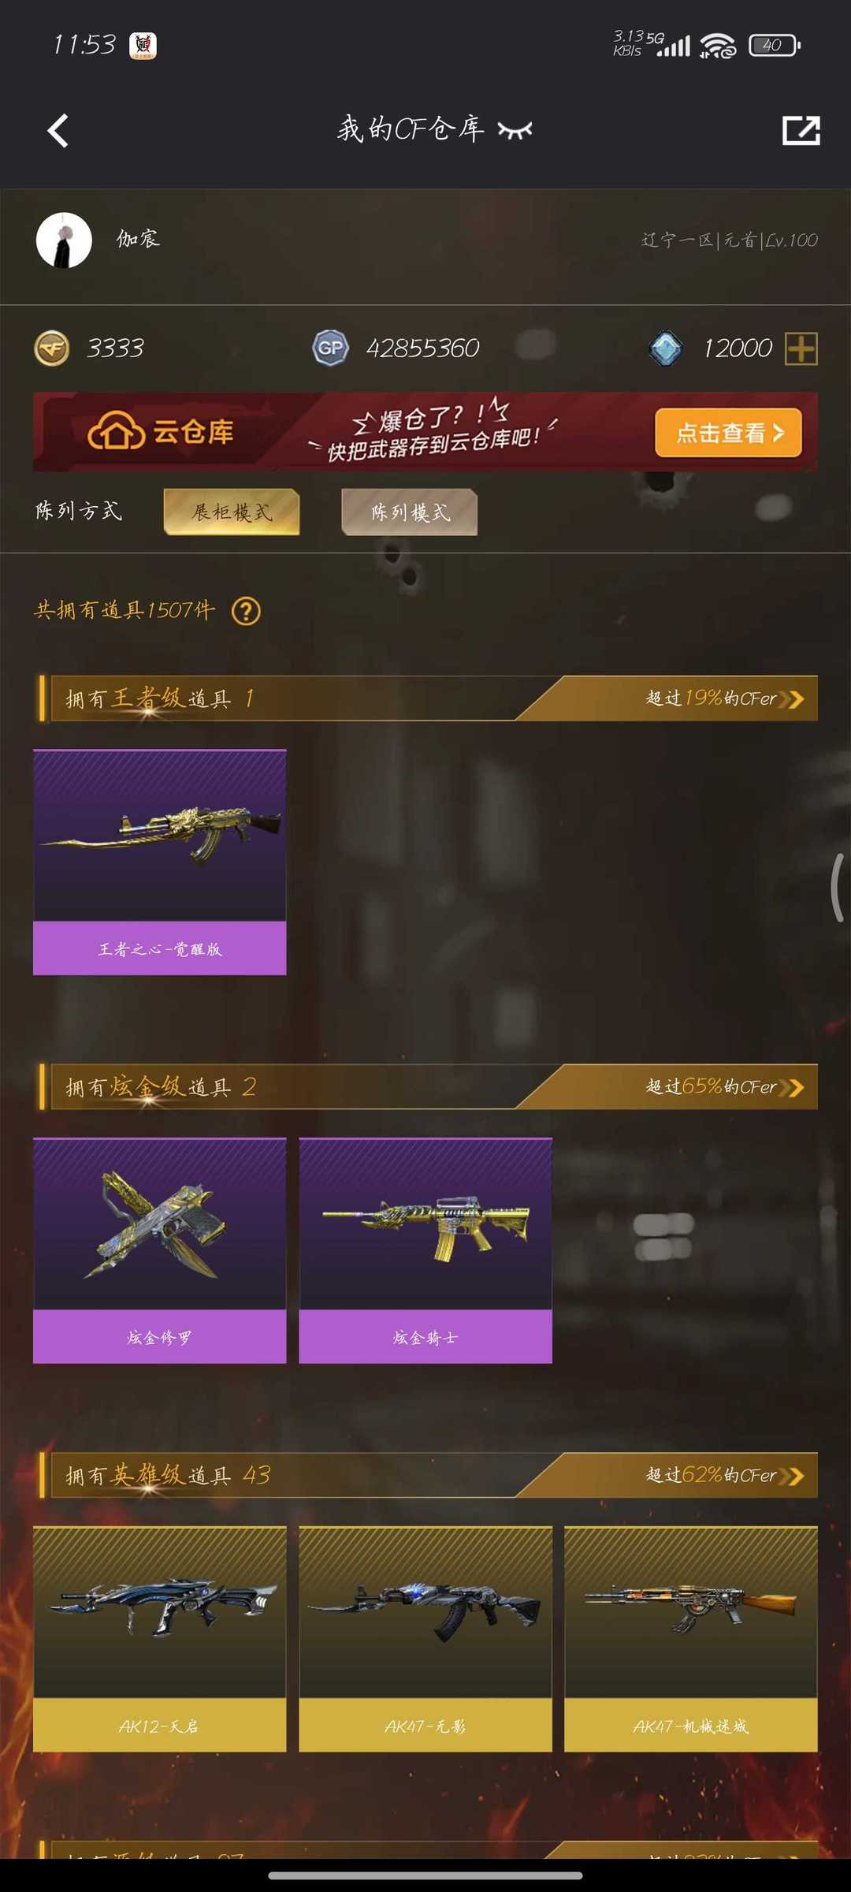
Task: Tap the white-haired user avatar
Action: [64, 240]
